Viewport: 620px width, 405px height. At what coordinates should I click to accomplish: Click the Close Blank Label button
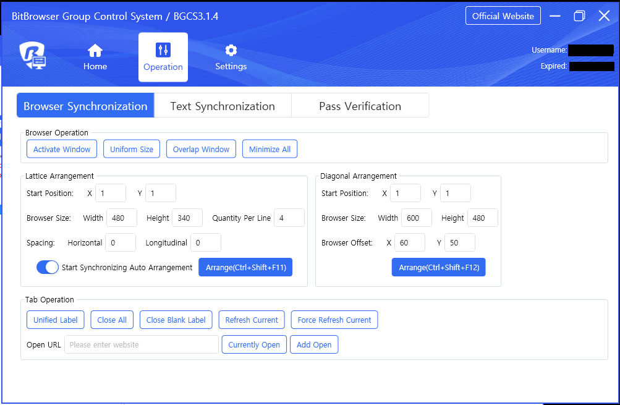pyautogui.click(x=176, y=320)
